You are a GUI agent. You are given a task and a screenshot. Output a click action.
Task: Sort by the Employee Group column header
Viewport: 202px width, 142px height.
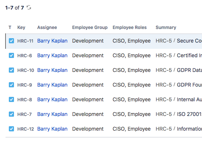click(90, 28)
